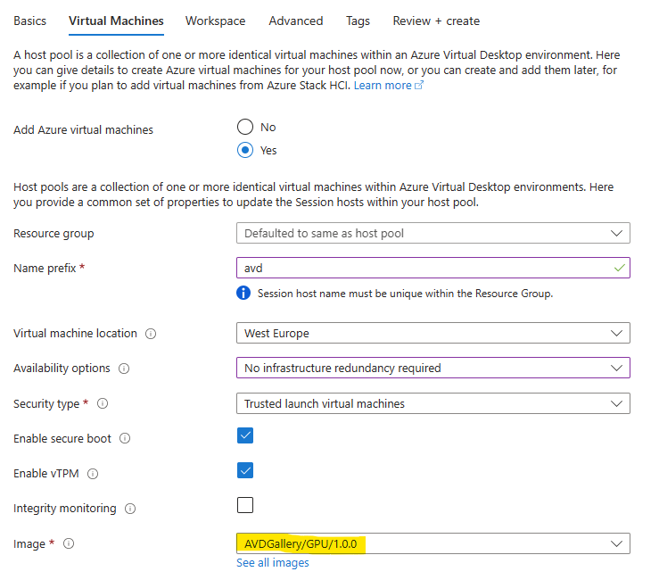Open the Security type dropdown

pos(432,403)
